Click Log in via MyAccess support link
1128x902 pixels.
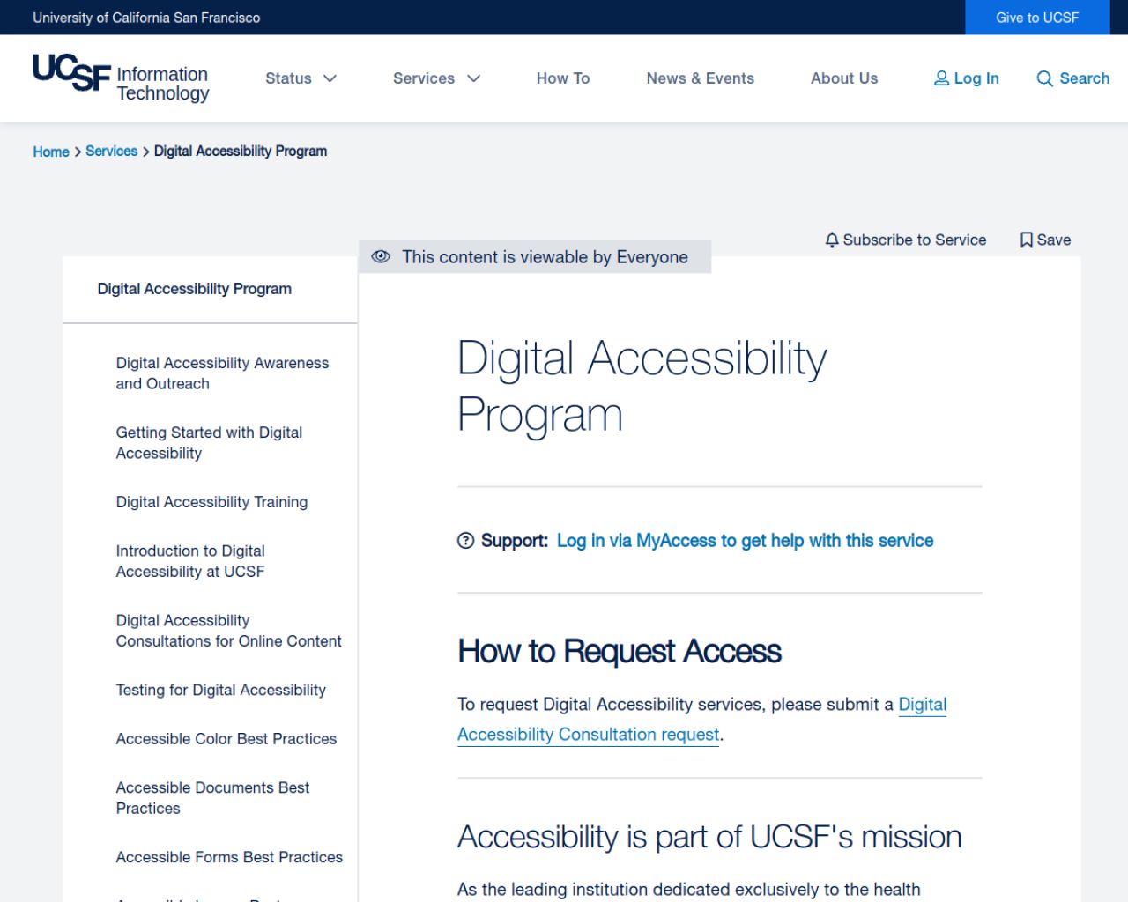pos(745,540)
